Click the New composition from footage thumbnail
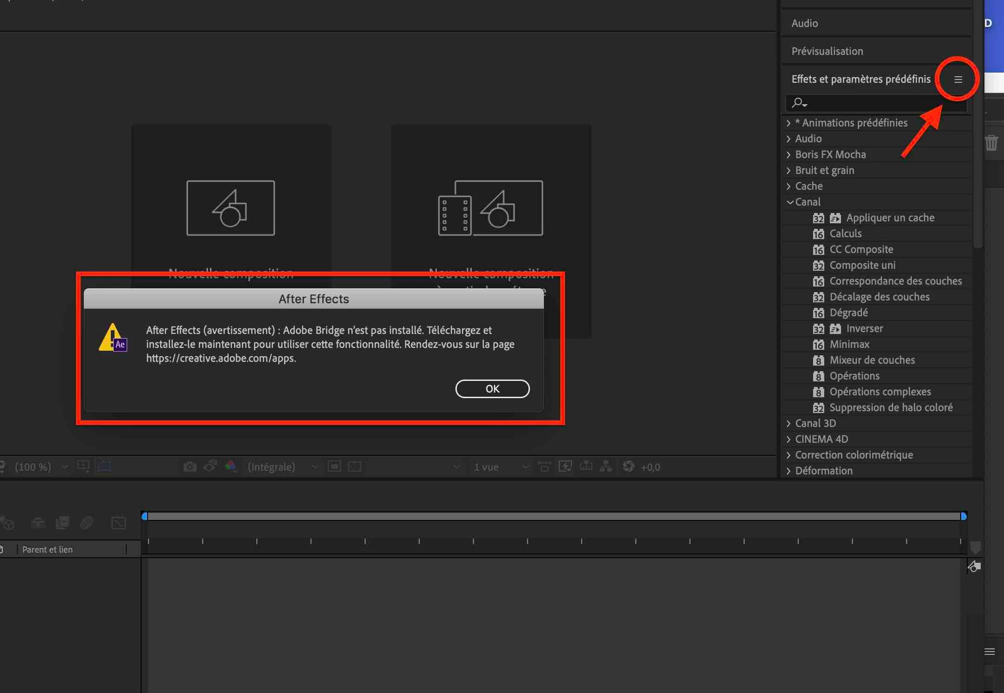This screenshot has width=1004, height=693. point(490,208)
